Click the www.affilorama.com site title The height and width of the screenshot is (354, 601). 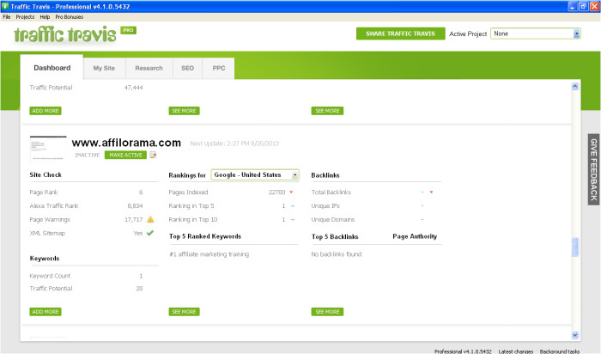tap(126, 143)
